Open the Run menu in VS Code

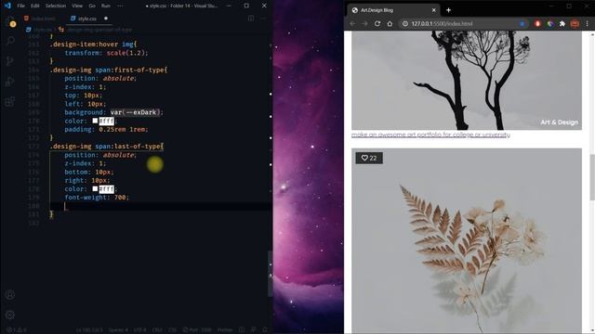pos(106,6)
